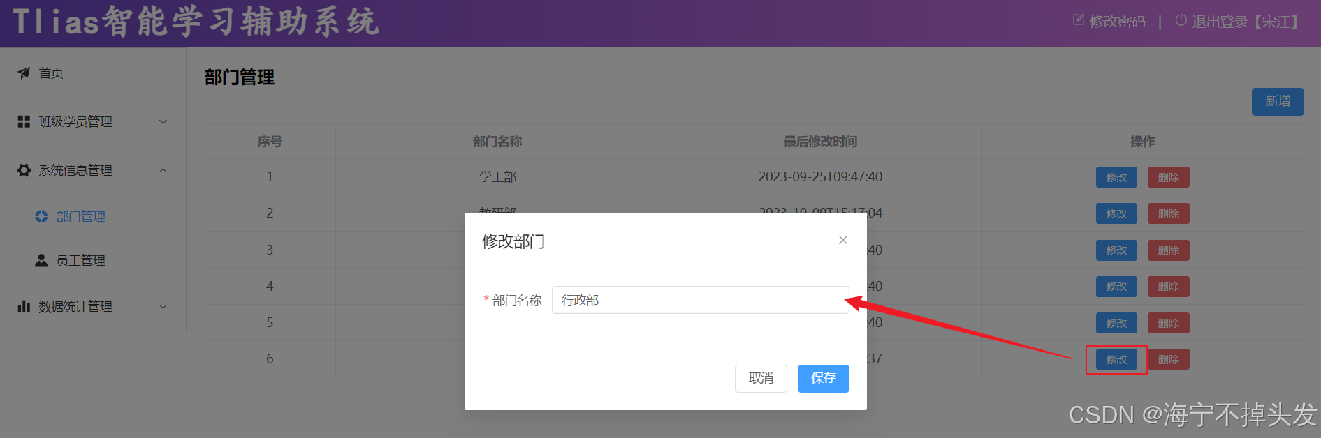Click the 学工部 cell

coord(497,176)
